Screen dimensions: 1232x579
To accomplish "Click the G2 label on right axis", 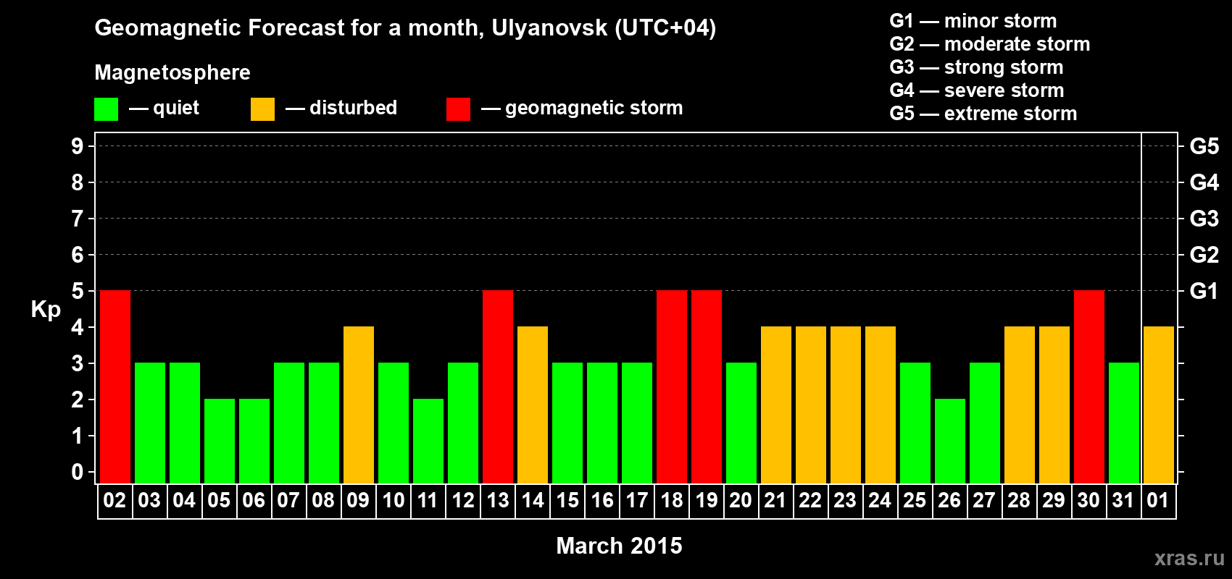I will click(1204, 255).
